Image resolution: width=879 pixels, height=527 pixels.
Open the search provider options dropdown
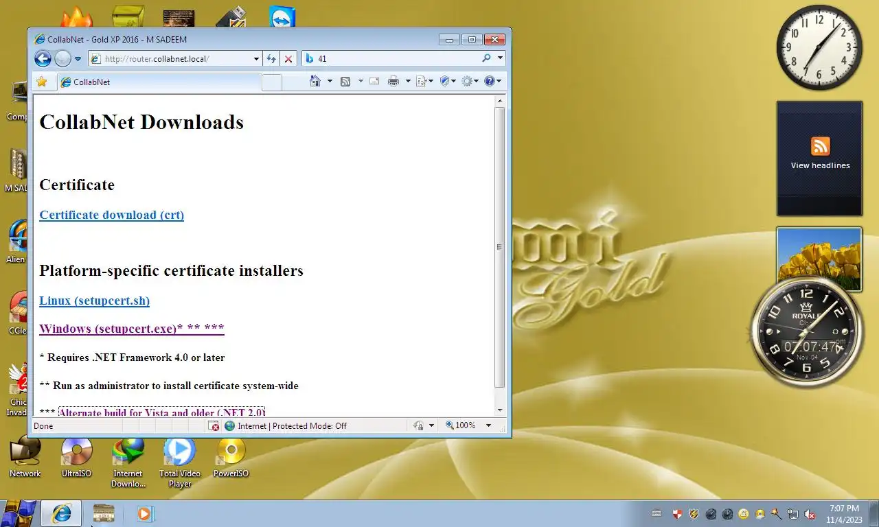[500, 58]
